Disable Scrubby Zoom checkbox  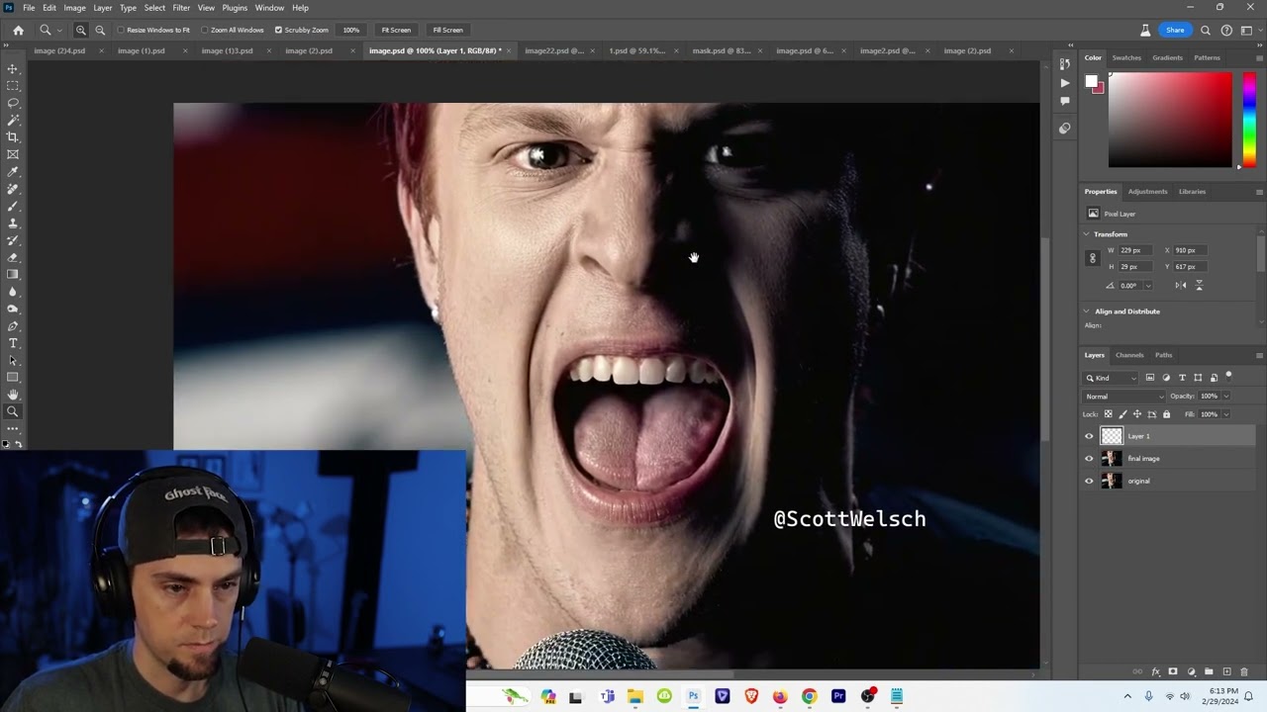click(278, 30)
